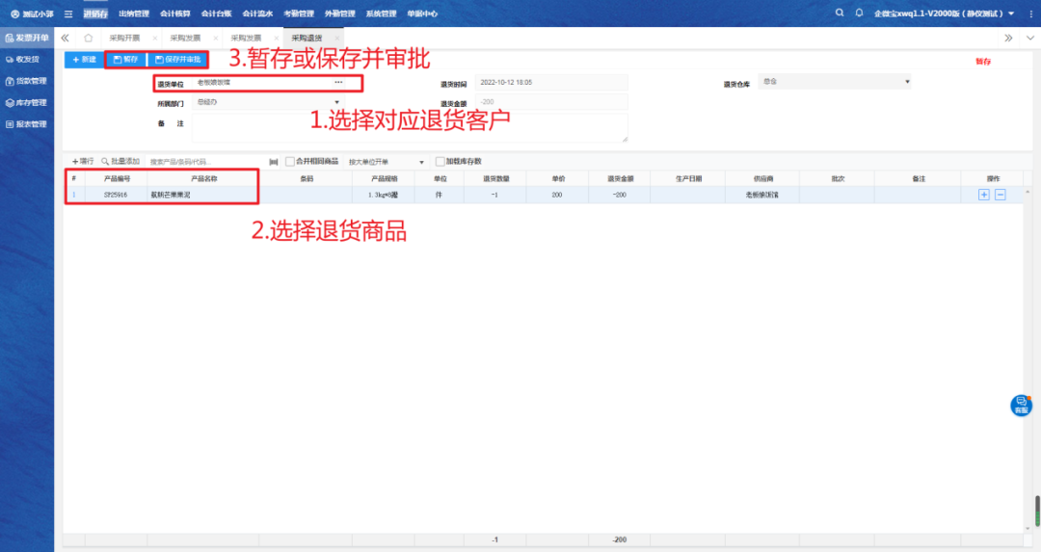1041x552 pixels.
Task: Toggle the 加载库存数 checkbox
Action: click(x=440, y=162)
